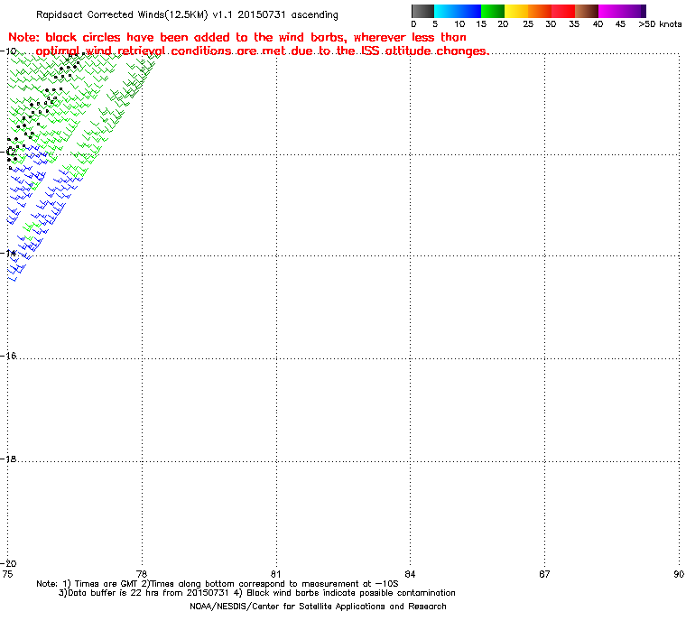Screen dimensions: 686x621
Task: Click the '20150731 ascending' date in title
Action: pyautogui.click(x=288, y=14)
